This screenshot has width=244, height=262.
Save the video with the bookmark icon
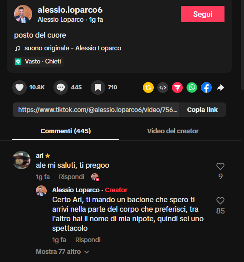click(x=98, y=87)
